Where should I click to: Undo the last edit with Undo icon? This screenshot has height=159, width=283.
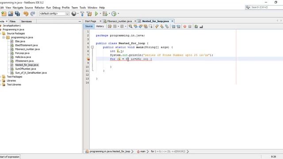click(26, 14)
